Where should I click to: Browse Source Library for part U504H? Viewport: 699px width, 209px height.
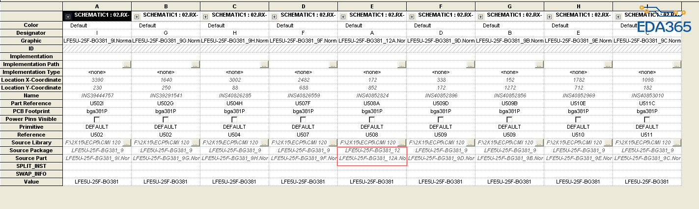(264, 142)
